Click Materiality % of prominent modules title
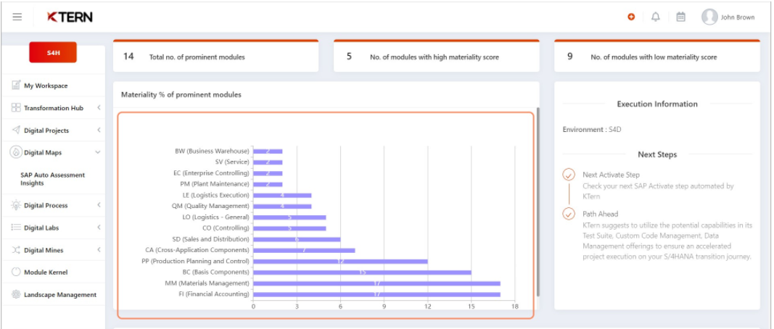774x329 pixels. tap(181, 95)
